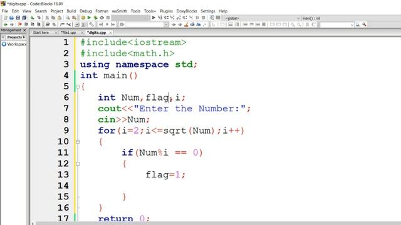Click the Abort build icon

[108, 17]
